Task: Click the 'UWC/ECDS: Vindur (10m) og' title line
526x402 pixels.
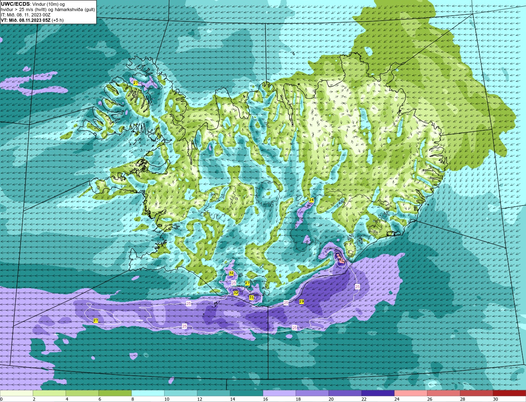Action: click(33, 4)
